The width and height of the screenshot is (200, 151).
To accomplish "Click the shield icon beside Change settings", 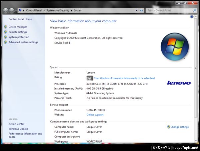I will tap(169, 127).
